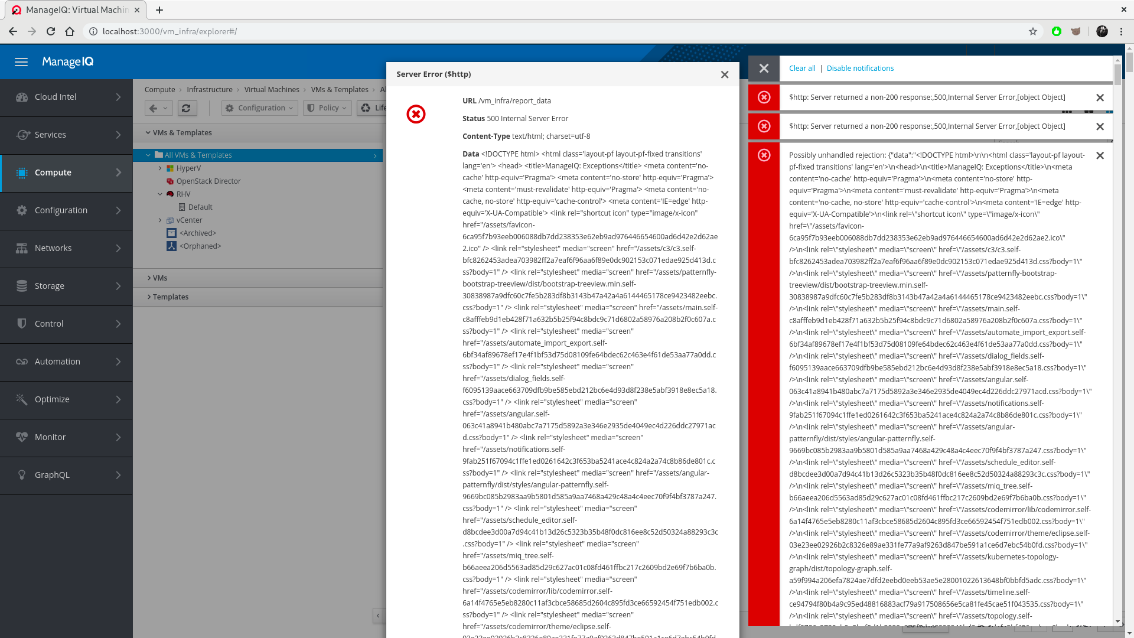The image size is (1134, 638).
Task: Click Infrastructure breadcrumb link
Action: 210,90
